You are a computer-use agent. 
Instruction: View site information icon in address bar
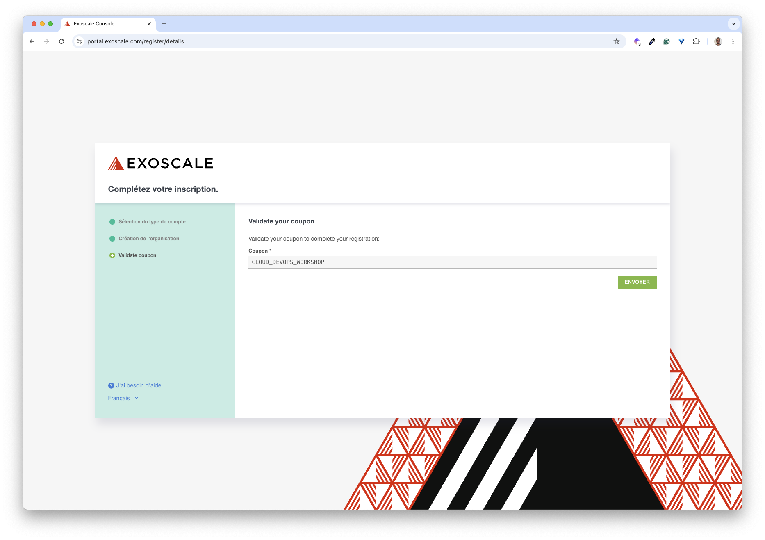point(80,41)
